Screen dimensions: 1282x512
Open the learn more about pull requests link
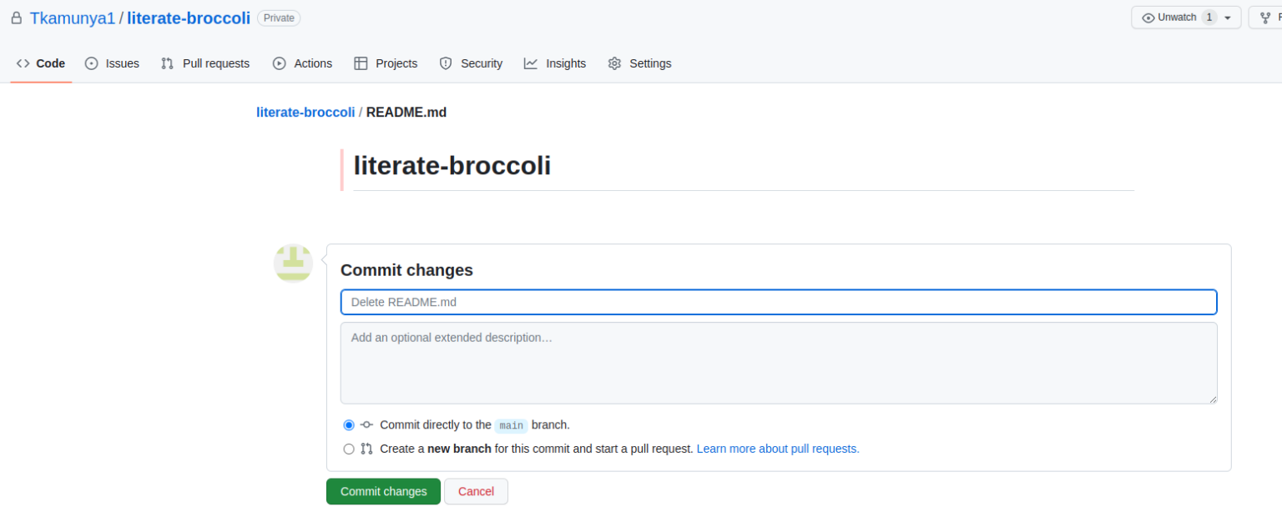(777, 449)
